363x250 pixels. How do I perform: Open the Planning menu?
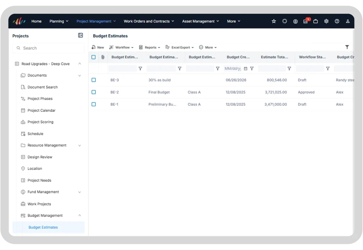[59, 21]
